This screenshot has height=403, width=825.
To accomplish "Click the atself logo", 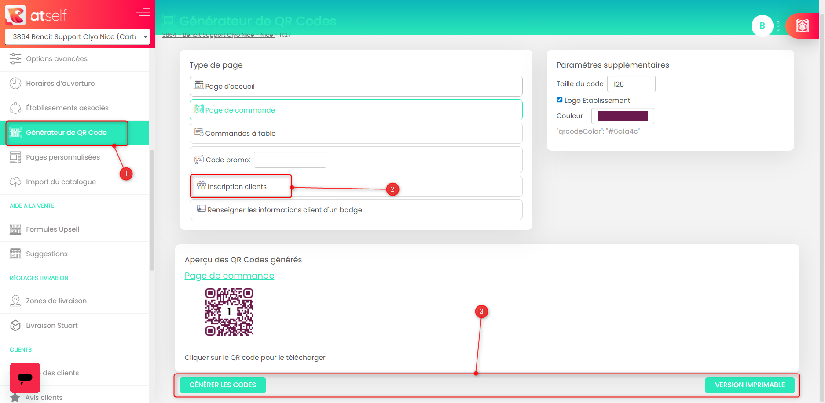I will 36,15.
